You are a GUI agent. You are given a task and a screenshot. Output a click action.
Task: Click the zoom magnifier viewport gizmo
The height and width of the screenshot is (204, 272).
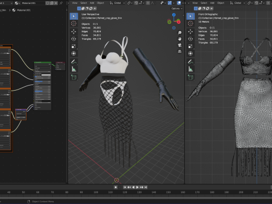(x=180, y=33)
